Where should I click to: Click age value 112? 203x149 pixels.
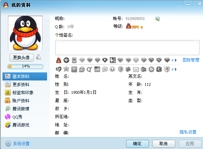148,84
